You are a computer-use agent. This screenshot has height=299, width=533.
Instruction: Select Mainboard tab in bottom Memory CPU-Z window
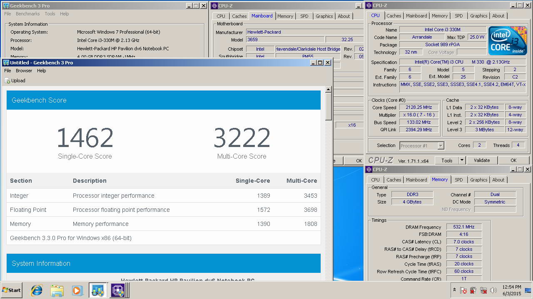416,180
